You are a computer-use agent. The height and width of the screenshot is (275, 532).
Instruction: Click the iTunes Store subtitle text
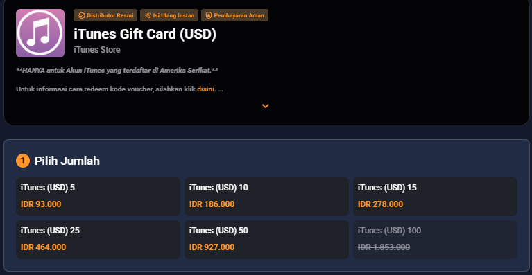coord(97,50)
